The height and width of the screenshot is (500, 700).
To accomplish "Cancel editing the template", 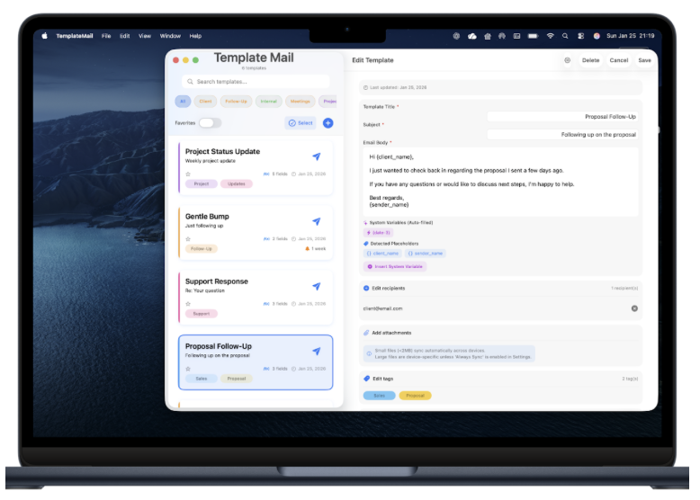I will (x=618, y=60).
